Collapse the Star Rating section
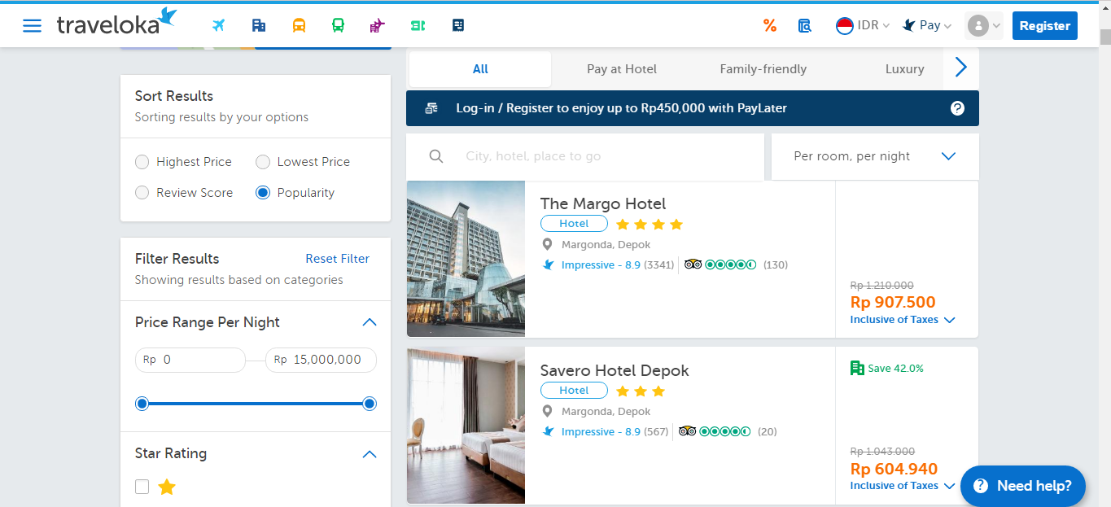The image size is (1111, 507). point(369,453)
